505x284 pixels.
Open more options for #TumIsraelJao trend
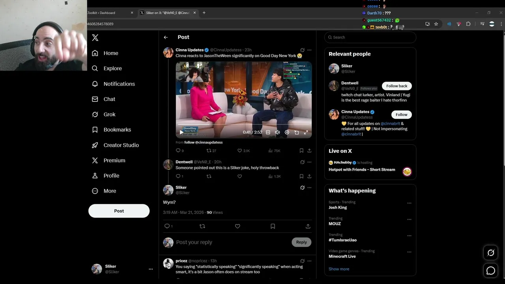(x=409, y=236)
